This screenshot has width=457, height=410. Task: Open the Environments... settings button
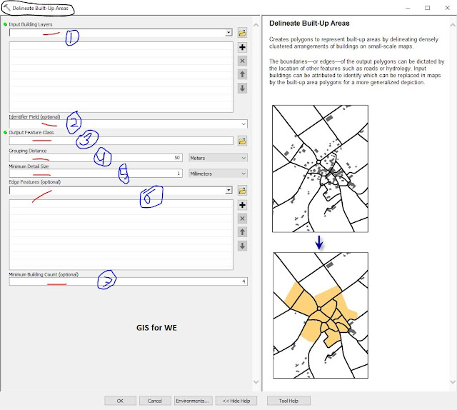193,401
